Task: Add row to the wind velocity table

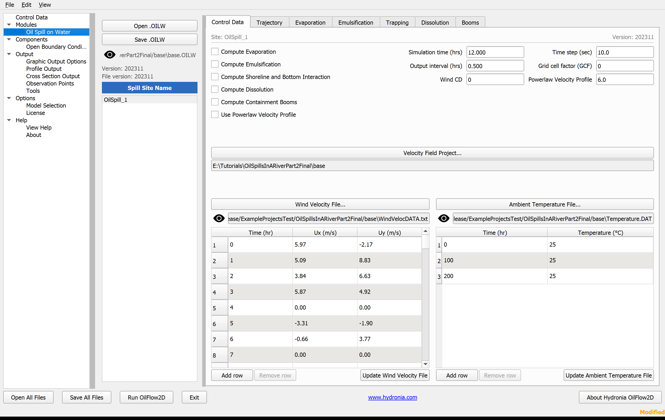Action: click(x=232, y=375)
